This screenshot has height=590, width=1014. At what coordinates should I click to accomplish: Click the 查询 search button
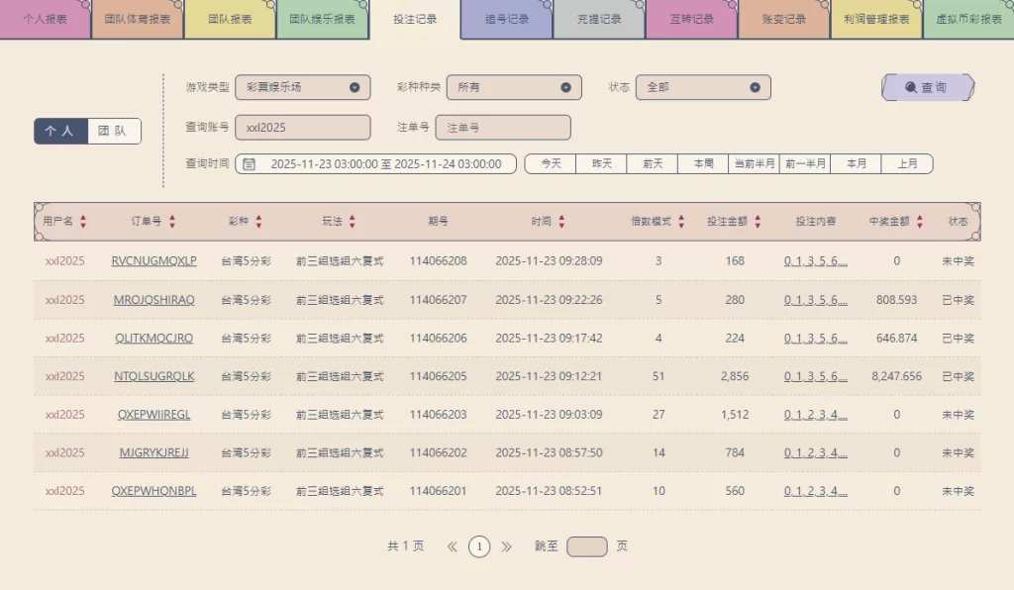[x=927, y=87]
